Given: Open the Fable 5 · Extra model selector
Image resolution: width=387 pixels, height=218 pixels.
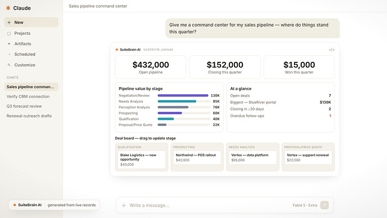Looking at the screenshot, I should pos(305,205).
